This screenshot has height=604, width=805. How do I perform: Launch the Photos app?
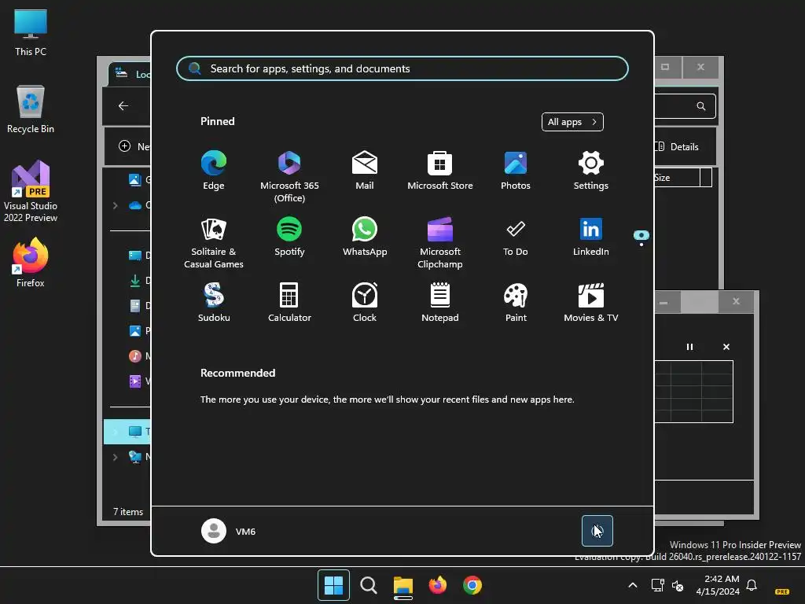516,170
